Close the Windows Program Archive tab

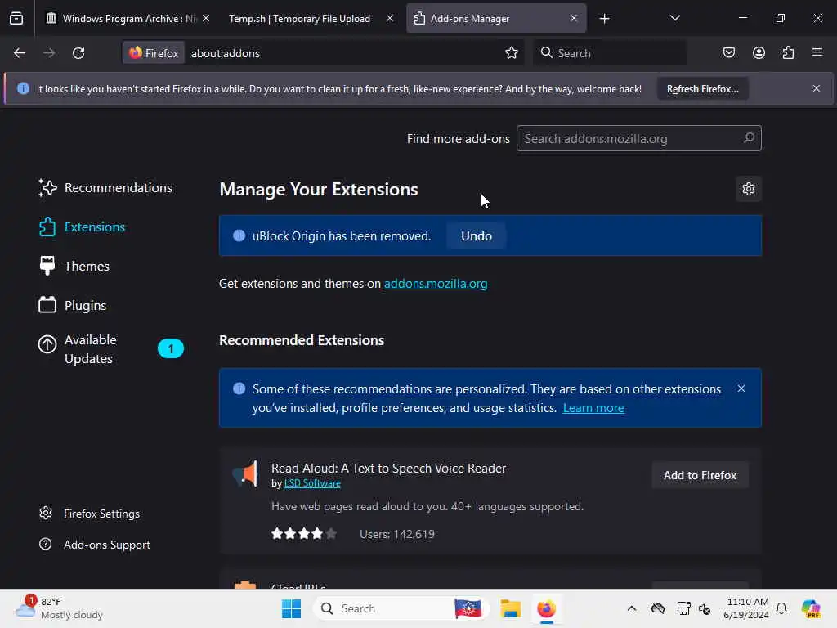point(206,18)
